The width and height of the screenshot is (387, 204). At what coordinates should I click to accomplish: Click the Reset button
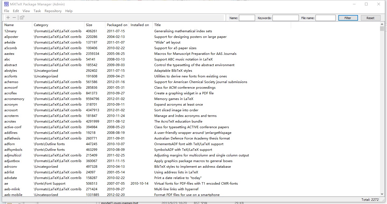pos(370,18)
